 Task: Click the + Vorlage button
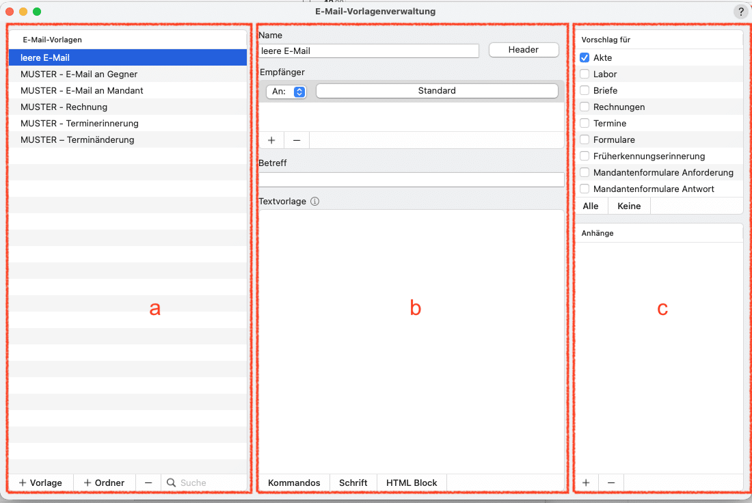pyautogui.click(x=41, y=482)
